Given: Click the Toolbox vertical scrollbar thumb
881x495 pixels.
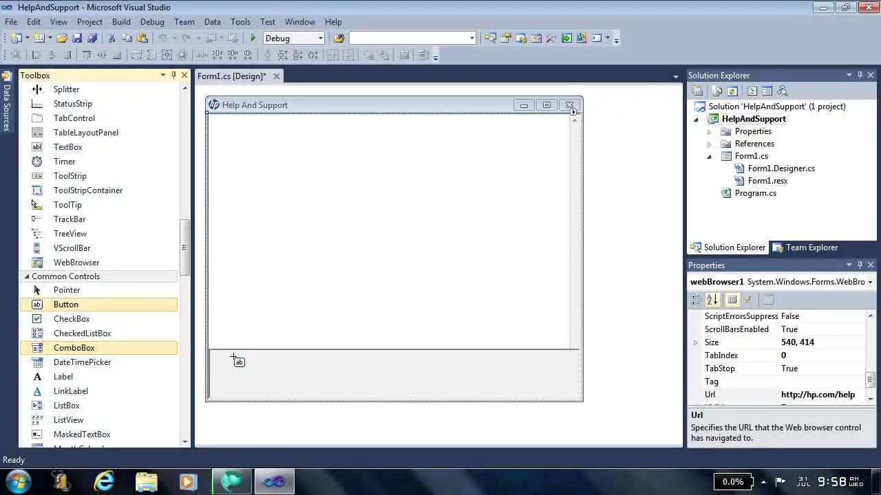Looking at the screenshot, I should [x=184, y=247].
